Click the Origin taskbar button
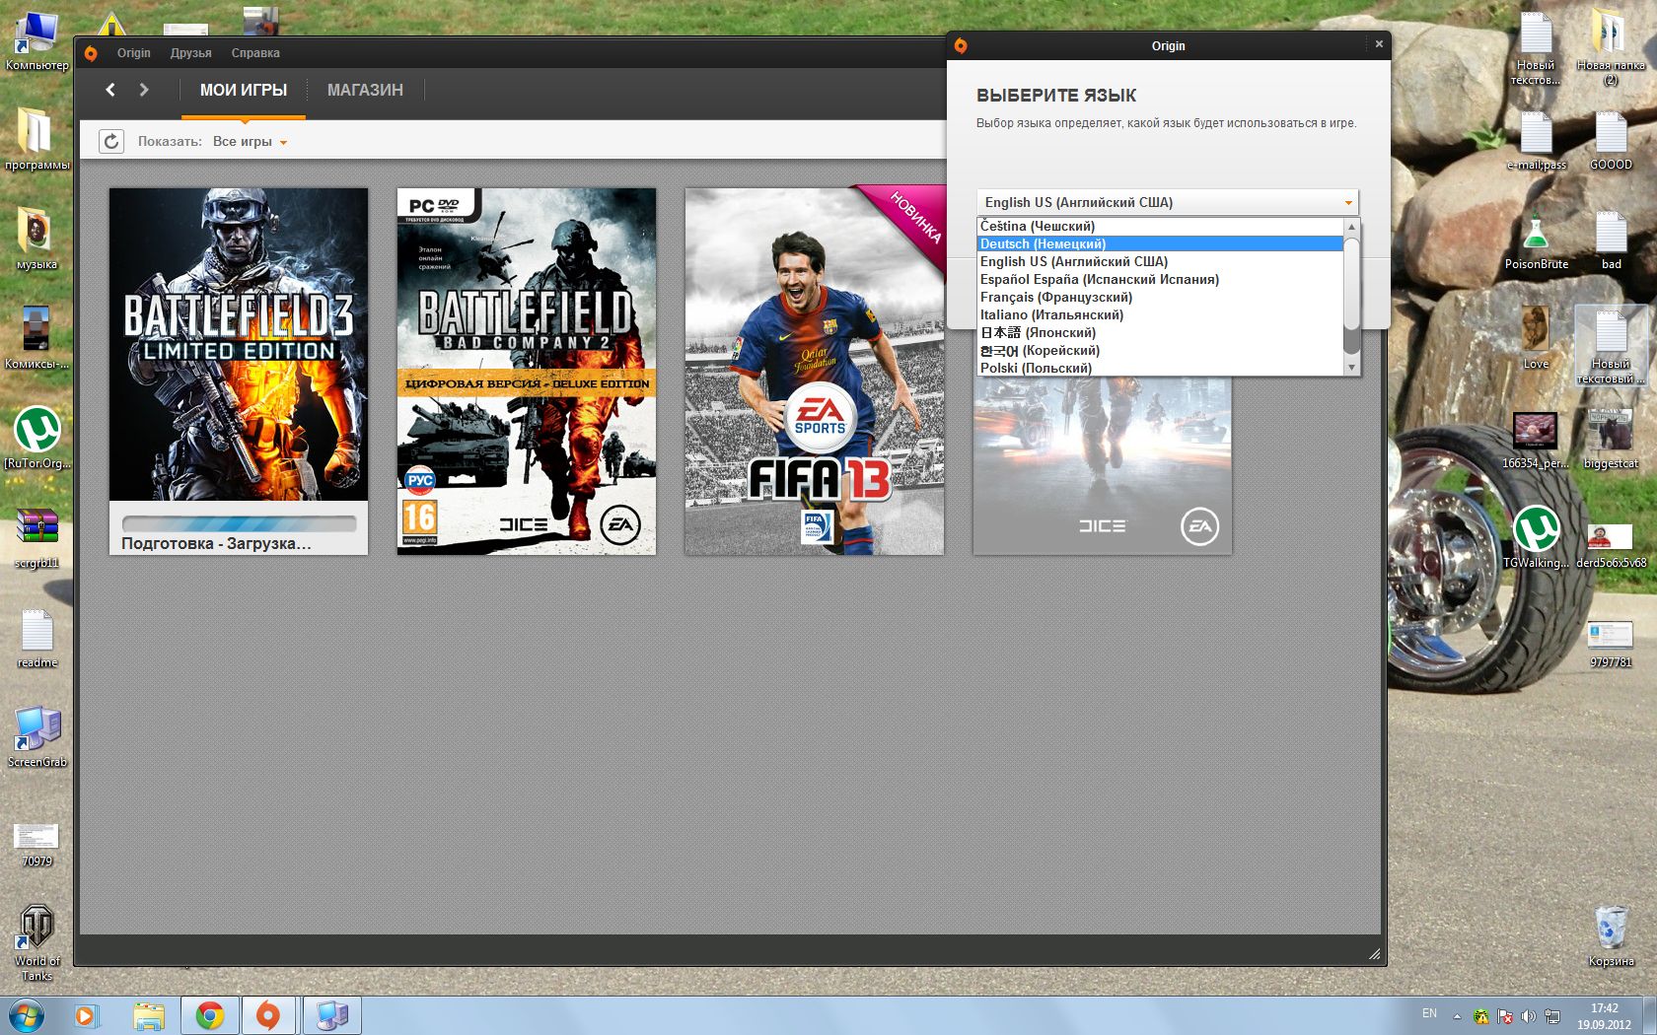This screenshot has width=1657, height=1035. (x=268, y=1015)
